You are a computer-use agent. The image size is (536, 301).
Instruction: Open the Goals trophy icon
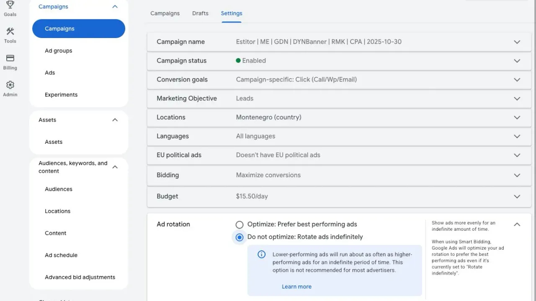coord(10,5)
